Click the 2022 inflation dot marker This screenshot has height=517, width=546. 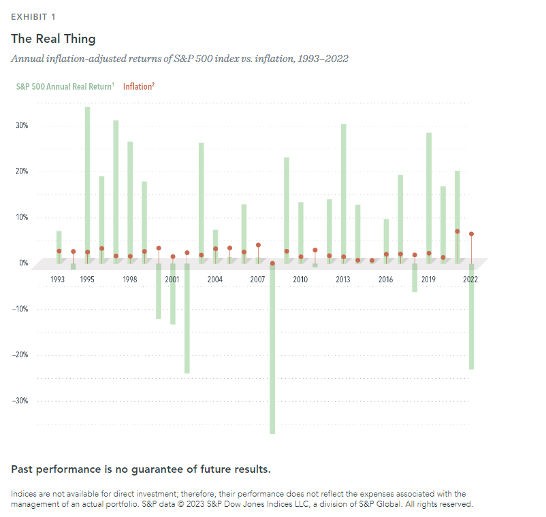(471, 234)
